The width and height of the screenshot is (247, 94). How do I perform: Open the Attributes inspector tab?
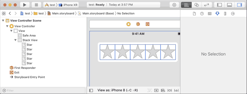217,14
